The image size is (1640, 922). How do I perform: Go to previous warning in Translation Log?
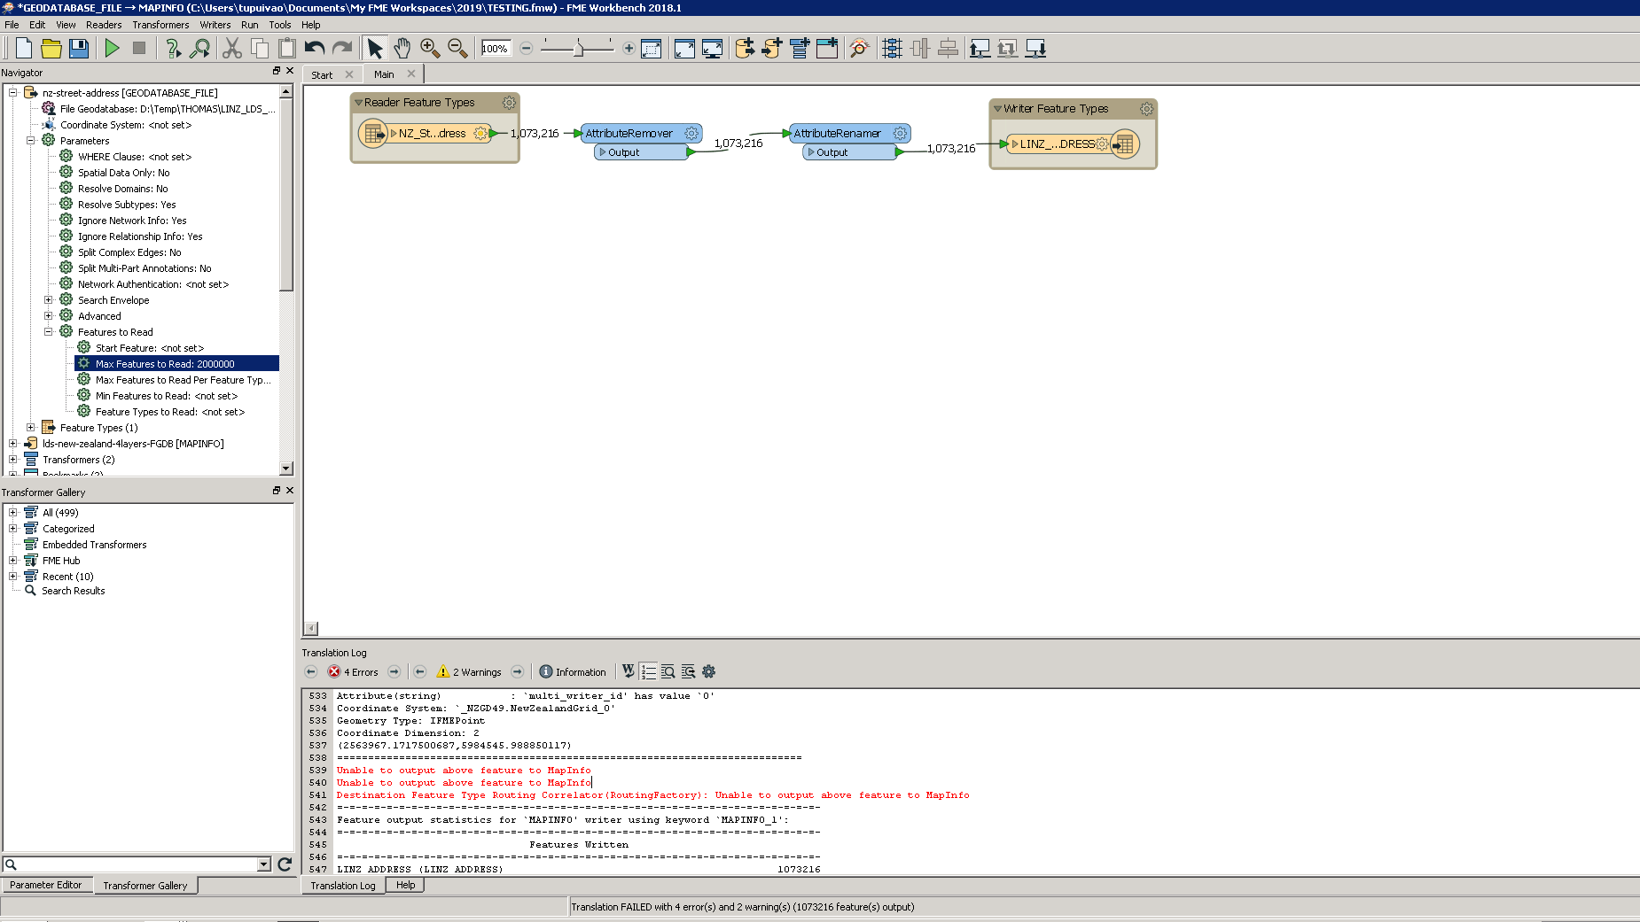click(420, 672)
